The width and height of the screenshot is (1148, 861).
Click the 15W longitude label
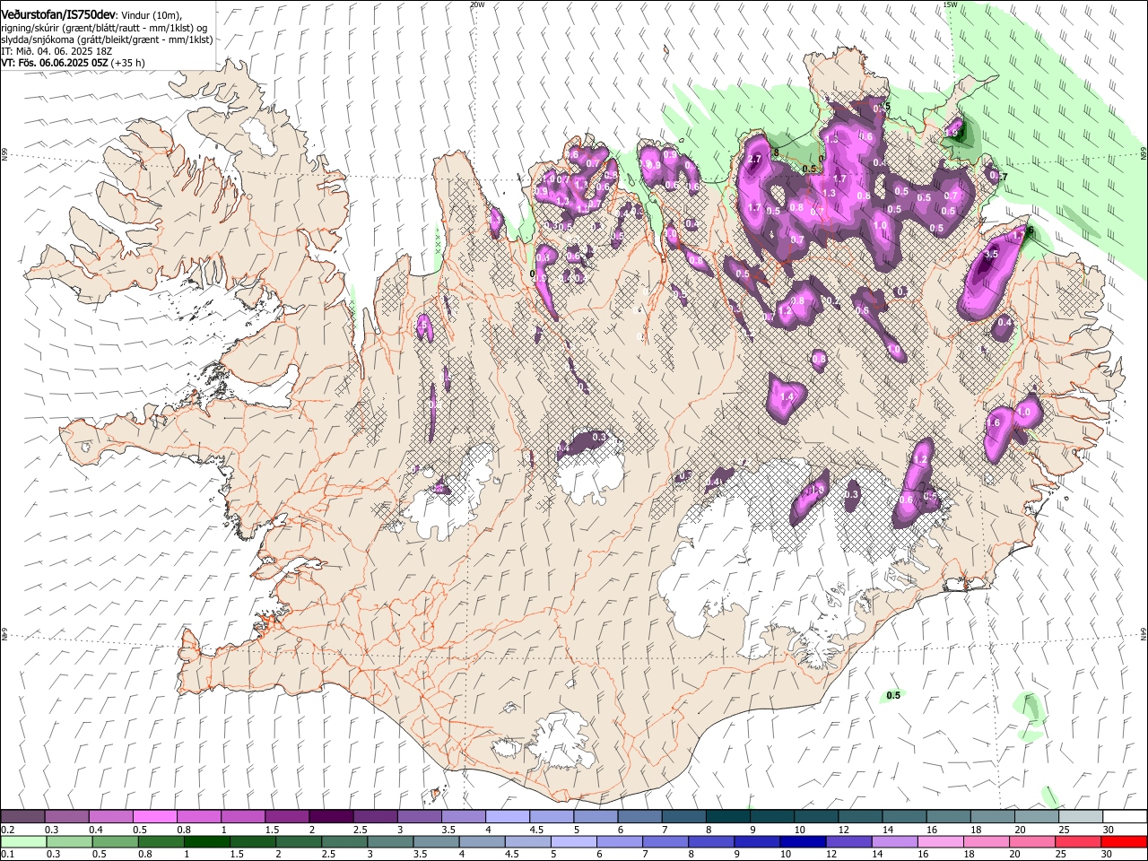(x=951, y=4)
